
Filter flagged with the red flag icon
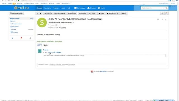click(21, 38)
